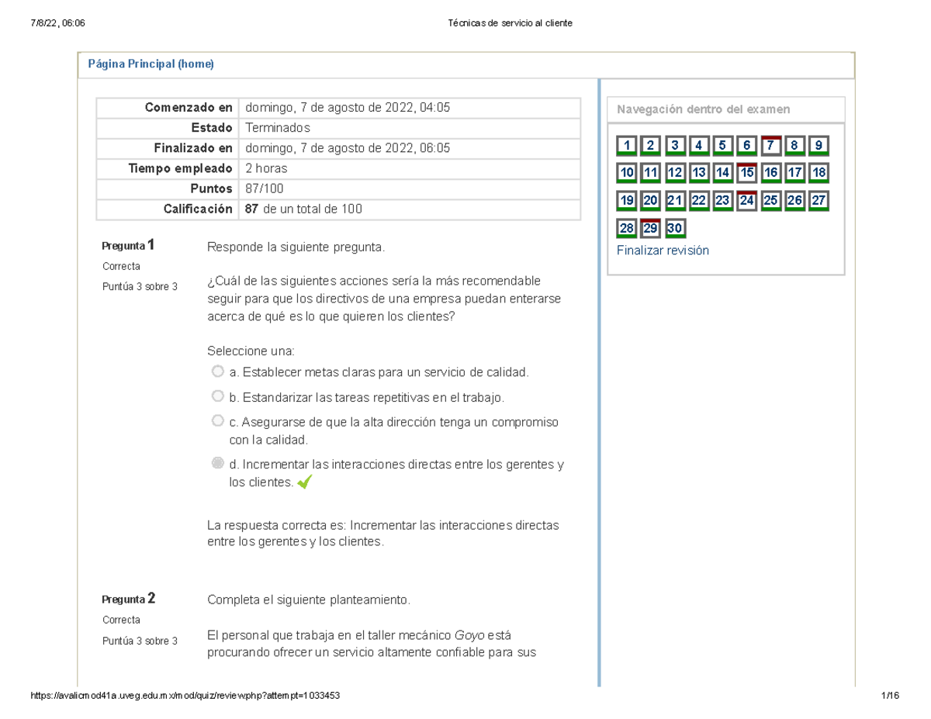Open question 18 navigation box

click(x=819, y=173)
